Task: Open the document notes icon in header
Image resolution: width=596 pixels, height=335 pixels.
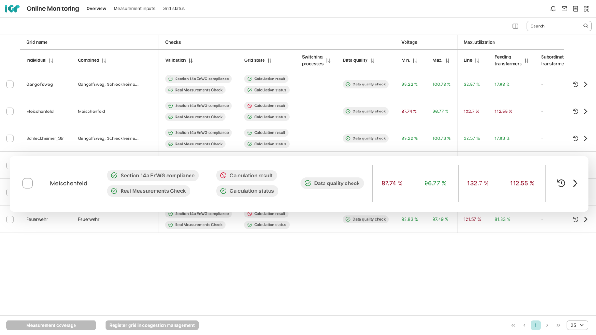Action: 576,9
